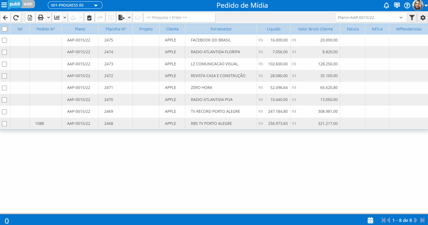Viewport: 428px width, 225px height.
Task: Expand the download tray options arrow
Action: [81, 18]
